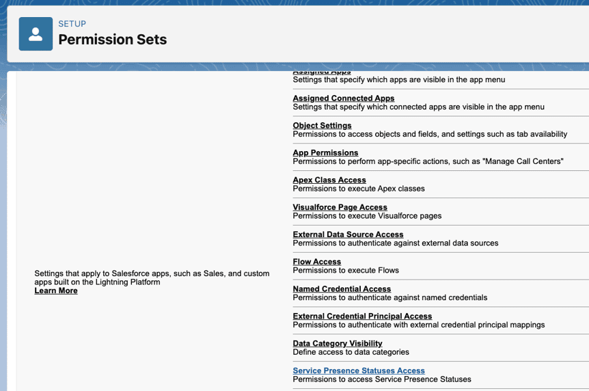The image size is (589, 391).
Task: Click the SETUP label in header
Action: click(x=72, y=24)
